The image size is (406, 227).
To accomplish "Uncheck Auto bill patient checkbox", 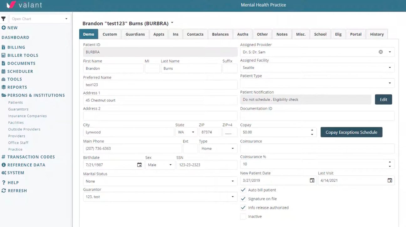I will click(x=243, y=190).
